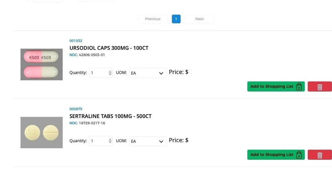This screenshot has width=332, height=173.
Task: Select page 1 in pagination
Action: 176,19
